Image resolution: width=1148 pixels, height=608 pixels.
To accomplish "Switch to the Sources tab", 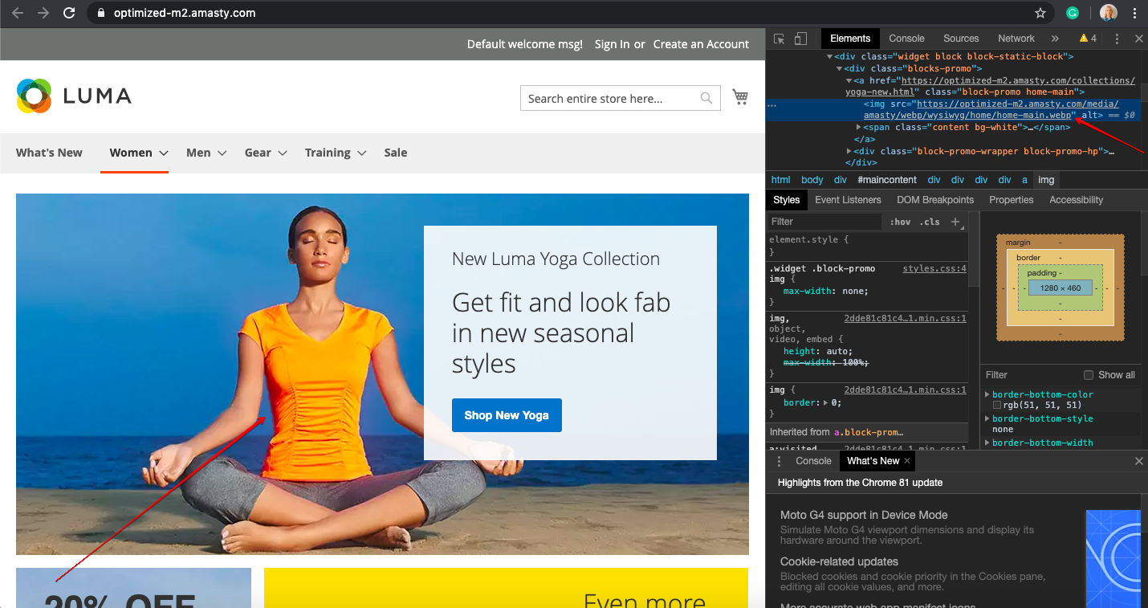I will coord(961,39).
